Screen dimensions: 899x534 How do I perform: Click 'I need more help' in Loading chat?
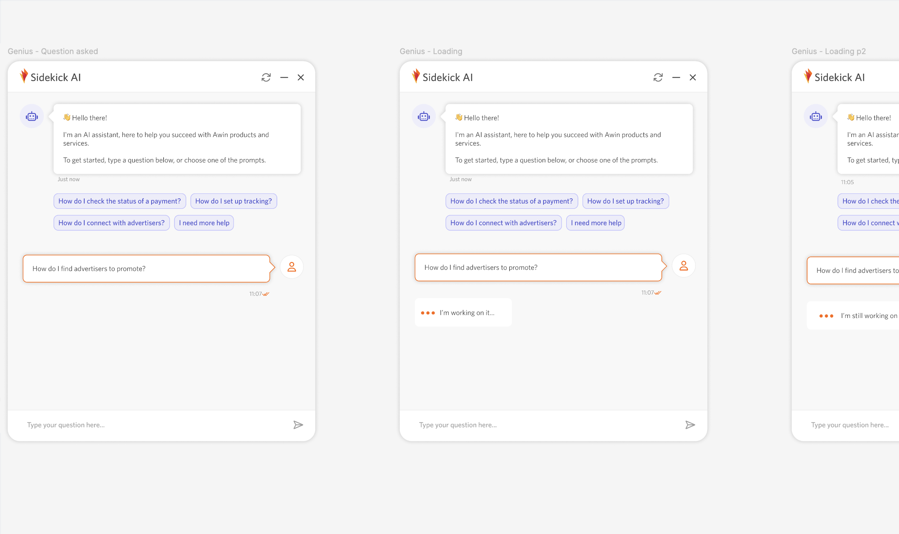[595, 223]
